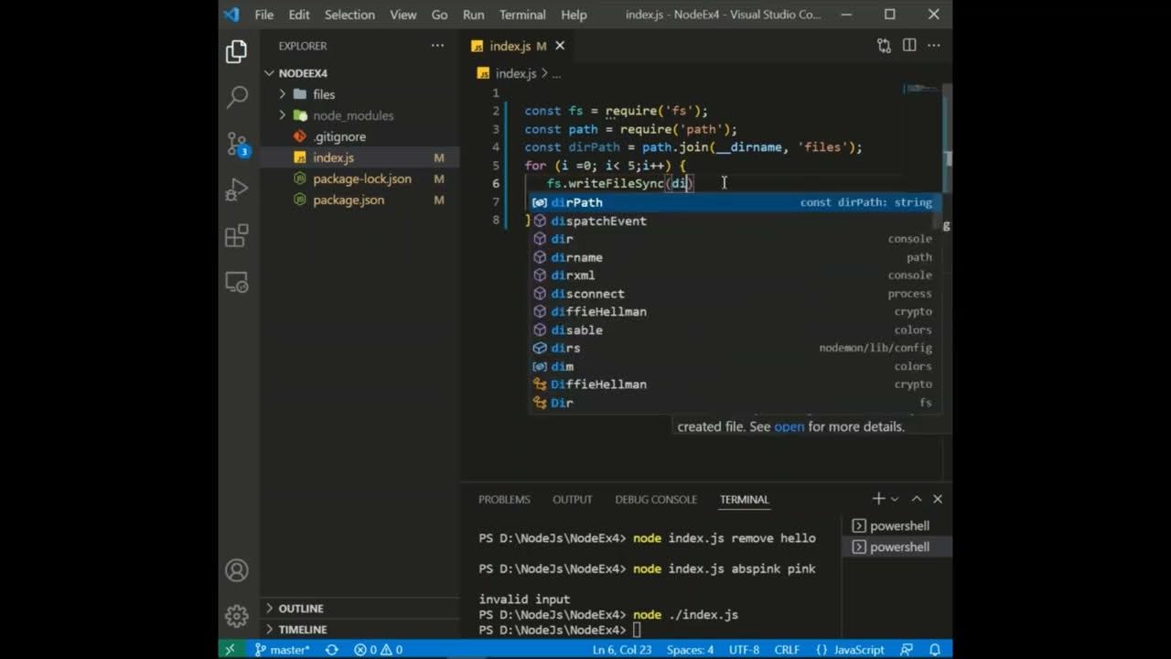Open the File menu
1171x659 pixels.
tap(264, 15)
